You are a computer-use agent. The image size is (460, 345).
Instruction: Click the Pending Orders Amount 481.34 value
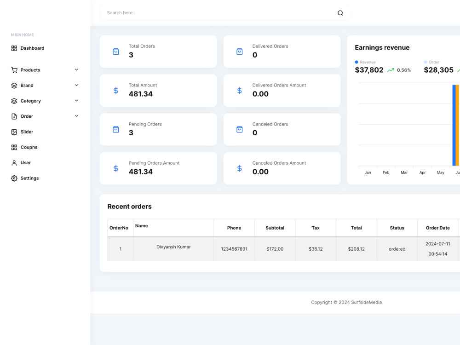pos(140,172)
